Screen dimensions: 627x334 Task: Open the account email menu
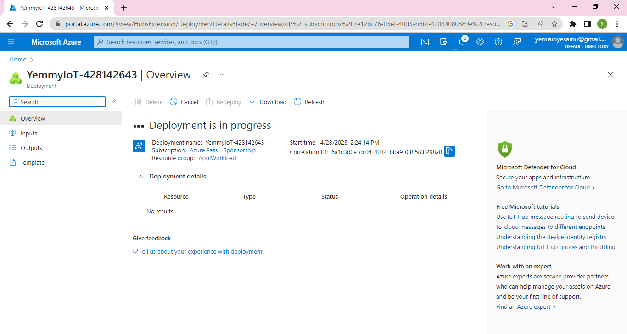click(571, 42)
